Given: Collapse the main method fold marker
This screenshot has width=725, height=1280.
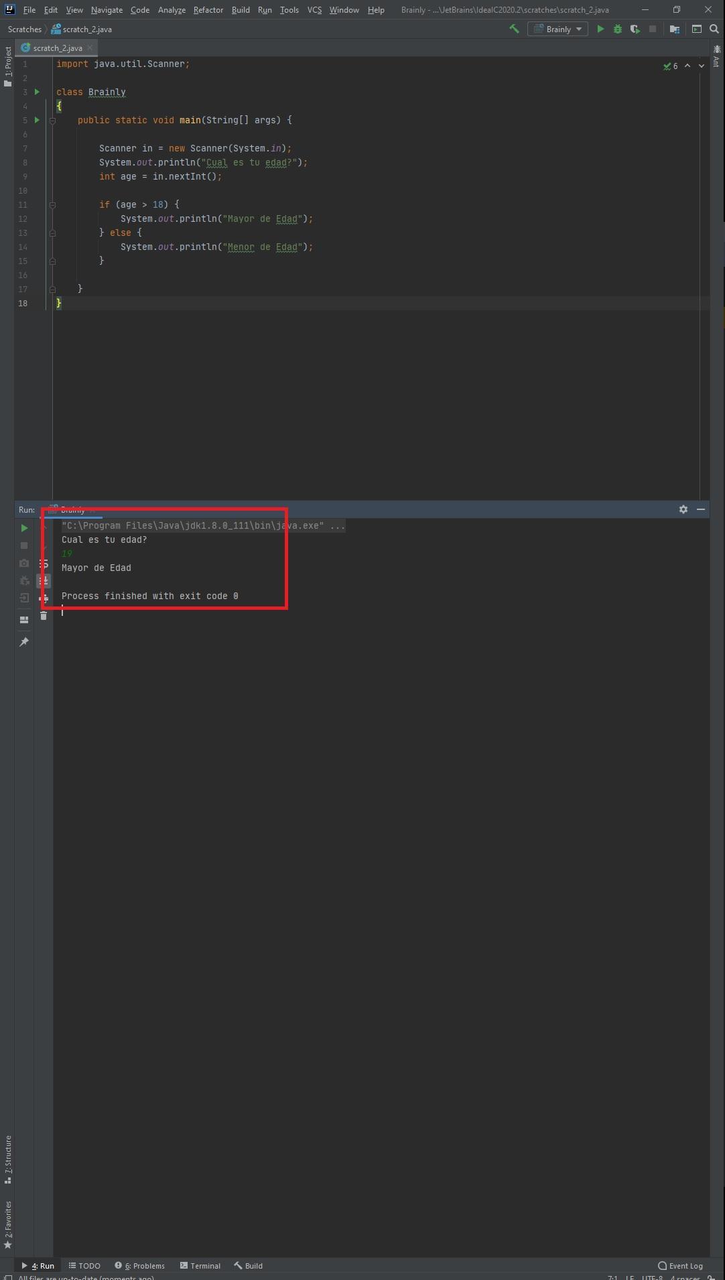Looking at the screenshot, I should coord(52,121).
